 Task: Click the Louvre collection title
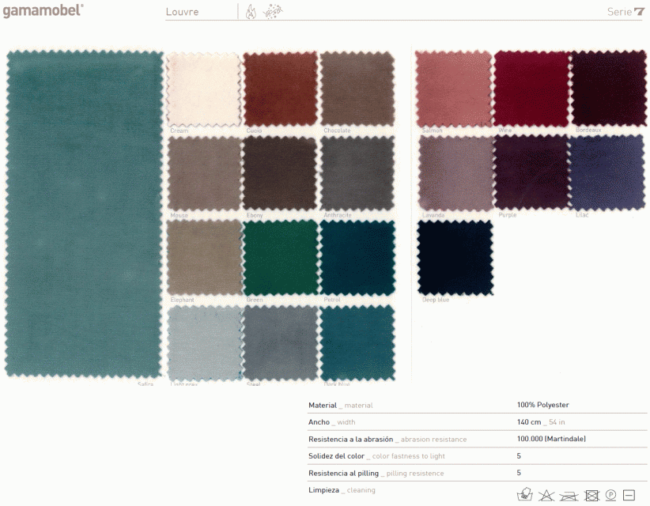tap(183, 12)
